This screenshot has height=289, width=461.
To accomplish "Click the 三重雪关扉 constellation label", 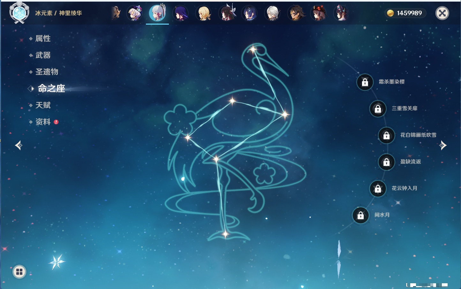I will click(x=404, y=108).
